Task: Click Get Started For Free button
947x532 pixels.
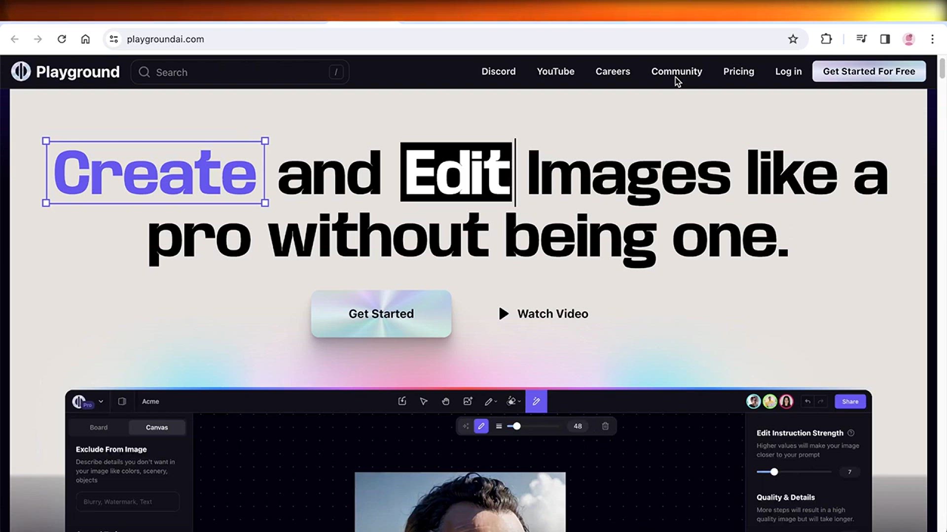Action: coord(869,71)
